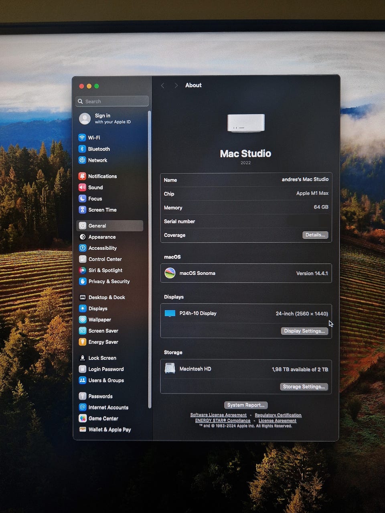Click the Notifications bell icon
Viewport: 385px width, 513px height.
point(82,176)
